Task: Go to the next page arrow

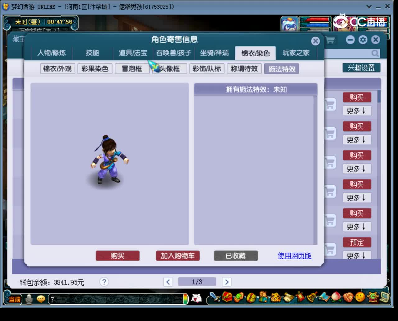Action: pyautogui.click(x=226, y=282)
